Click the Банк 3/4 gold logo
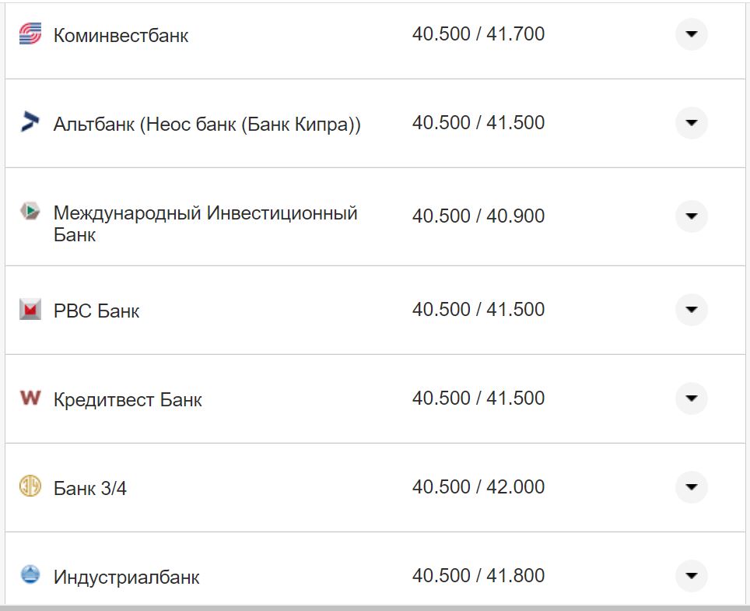The image size is (750, 611). coord(30,486)
